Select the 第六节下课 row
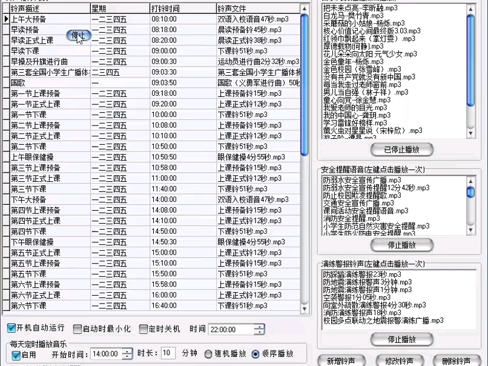This screenshot has width=488, height=366. click(x=151, y=305)
